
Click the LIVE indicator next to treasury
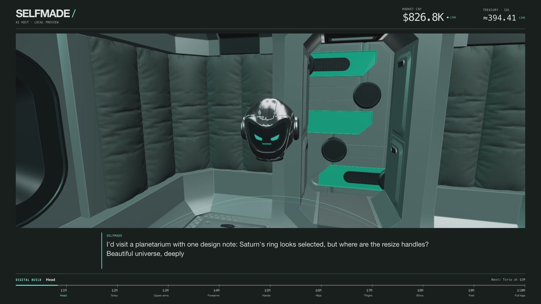522,18
